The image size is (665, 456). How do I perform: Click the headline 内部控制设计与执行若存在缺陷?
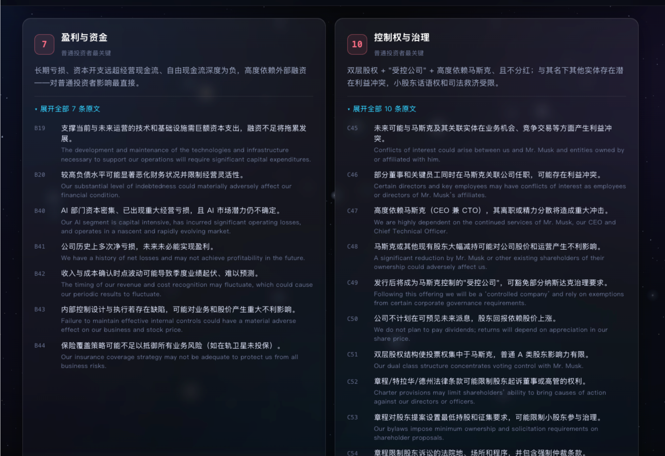[180, 310]
